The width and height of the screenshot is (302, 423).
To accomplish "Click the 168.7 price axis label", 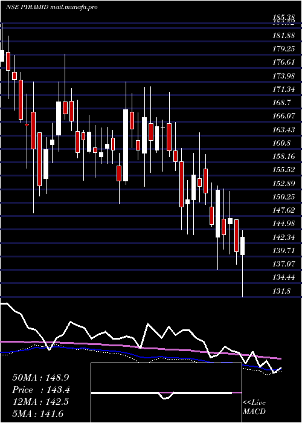I will coord(281,103).
